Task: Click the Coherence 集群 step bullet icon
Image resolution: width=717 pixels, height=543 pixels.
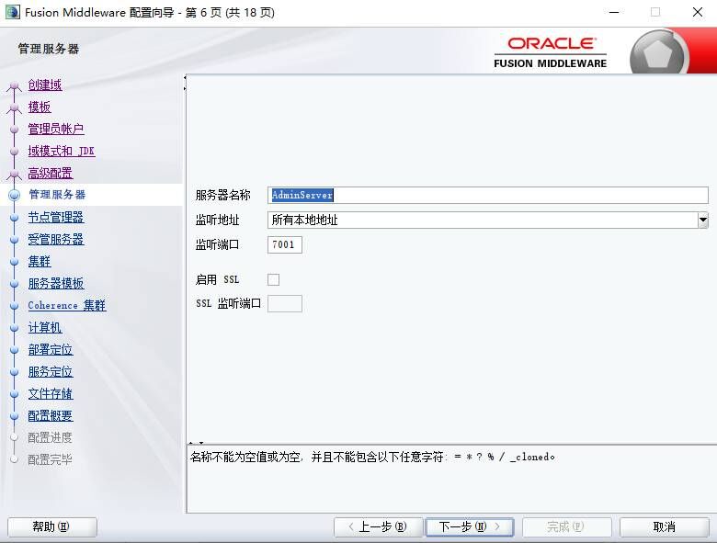Action: pos(14,306)
